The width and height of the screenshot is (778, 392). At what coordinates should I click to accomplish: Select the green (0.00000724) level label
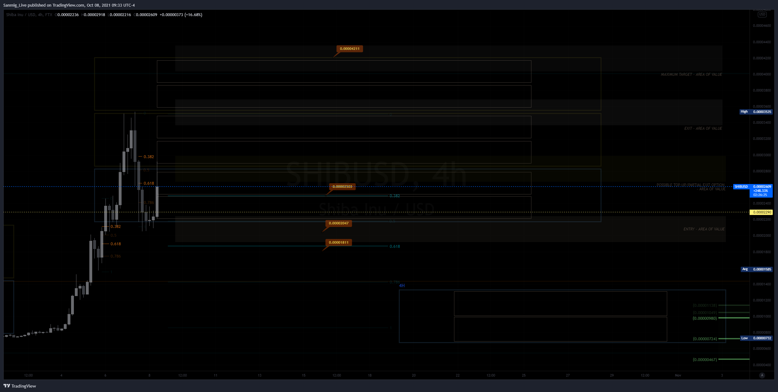[x=705, y=339]
